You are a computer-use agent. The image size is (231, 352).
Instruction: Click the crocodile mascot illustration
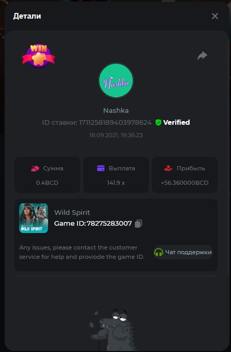(x=113, y=330)
